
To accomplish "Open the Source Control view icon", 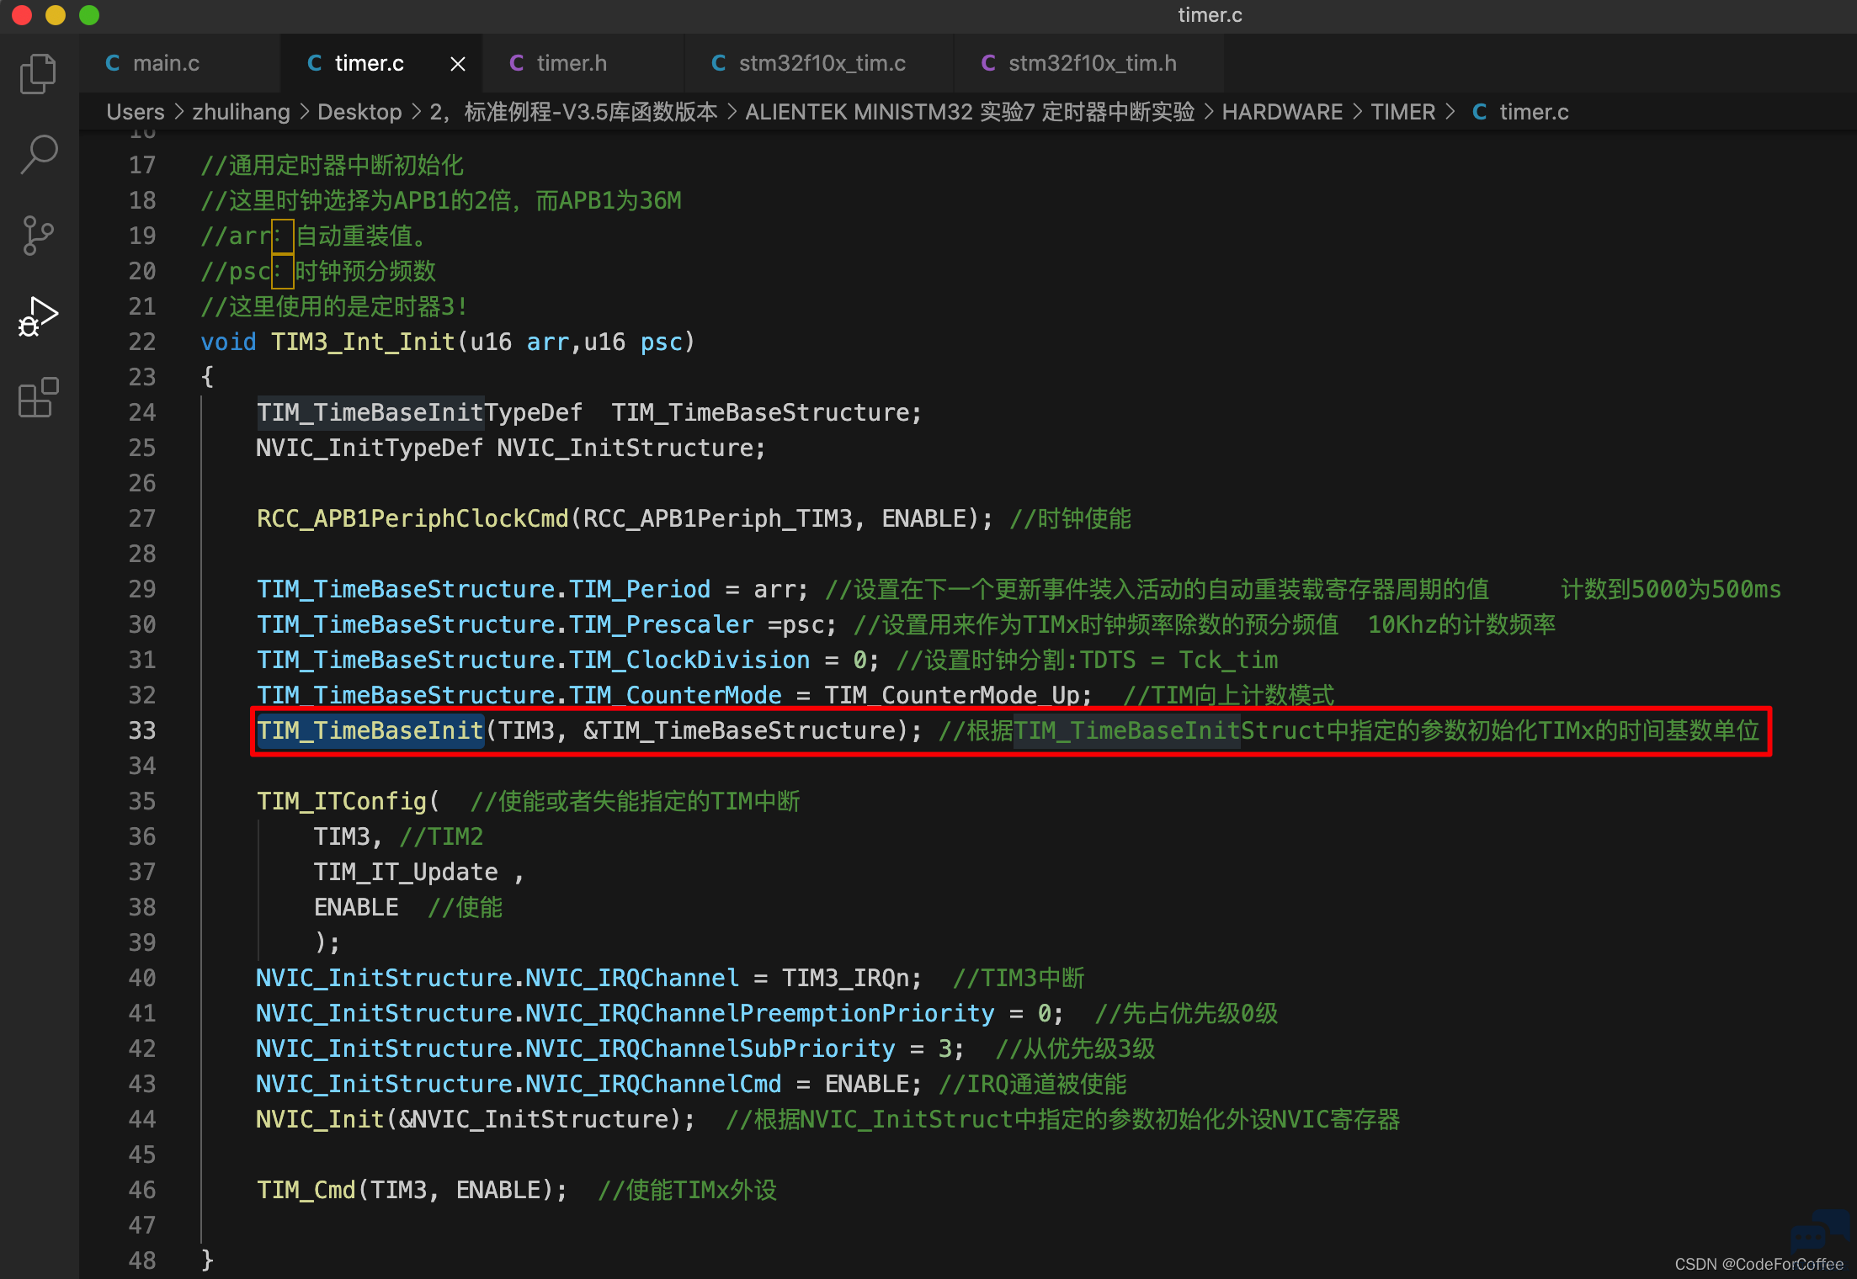I will [38, 236].
